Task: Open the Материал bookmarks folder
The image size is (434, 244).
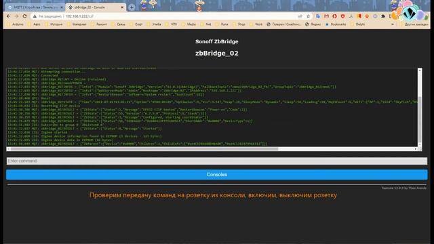Action: click(77, 24)
